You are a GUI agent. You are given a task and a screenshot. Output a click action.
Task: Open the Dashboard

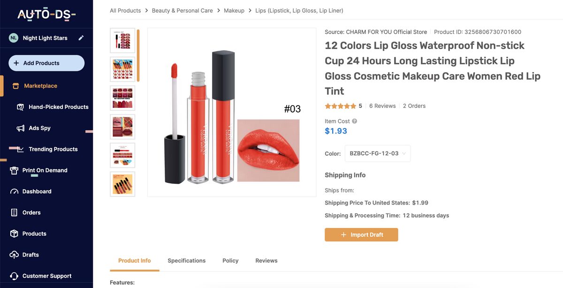[38, 191]
